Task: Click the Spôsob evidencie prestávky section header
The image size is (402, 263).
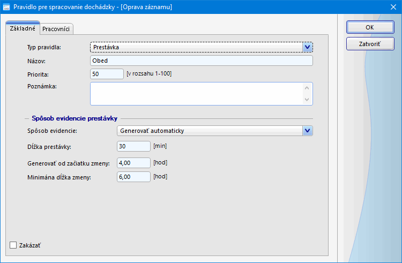Action: (x=75, y=118)
